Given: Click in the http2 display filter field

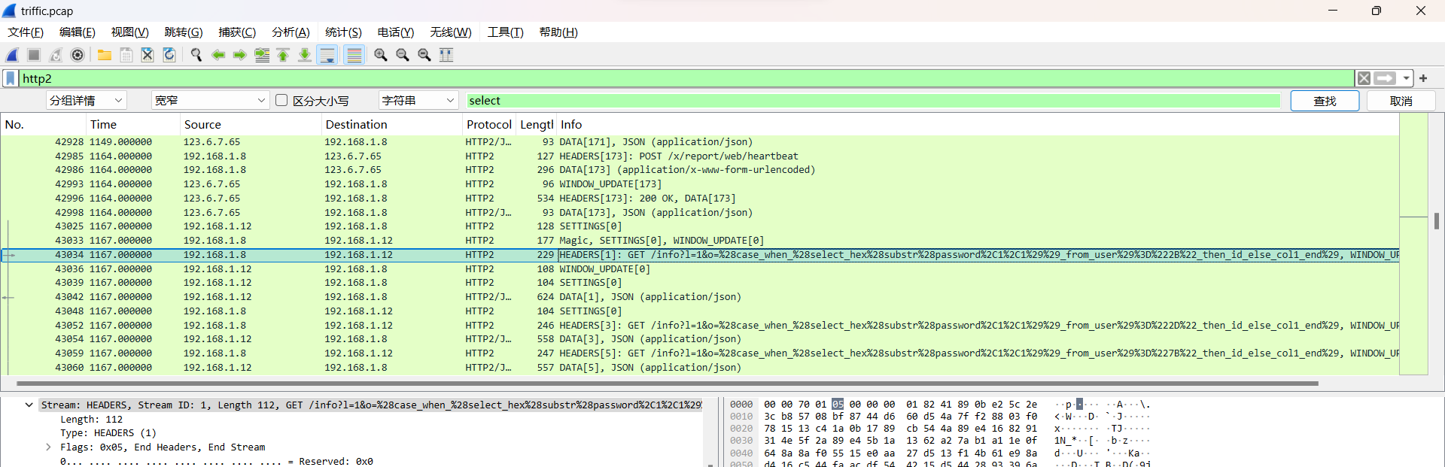Looking at the screenshot, I should (x=686, y=78).
